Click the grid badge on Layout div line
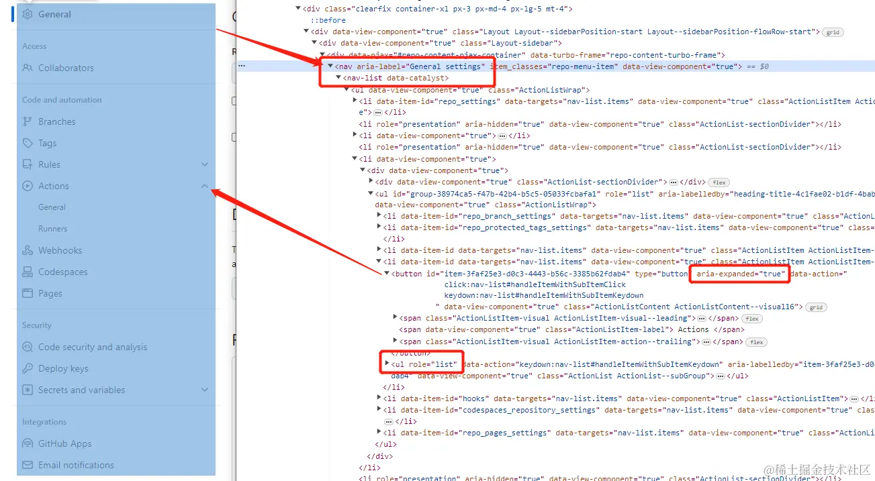875x481 pixels. tap(833, 32)
